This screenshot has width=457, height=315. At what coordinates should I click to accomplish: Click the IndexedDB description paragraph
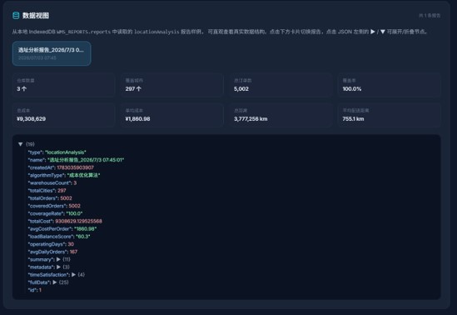(x=220, y=32)
